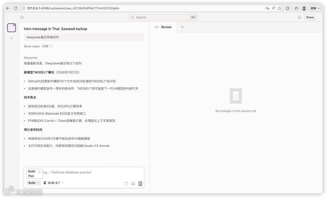327x198 pixels.
Task: Click line about FP8格式KV Cache
Action: [x=71, y=121]
